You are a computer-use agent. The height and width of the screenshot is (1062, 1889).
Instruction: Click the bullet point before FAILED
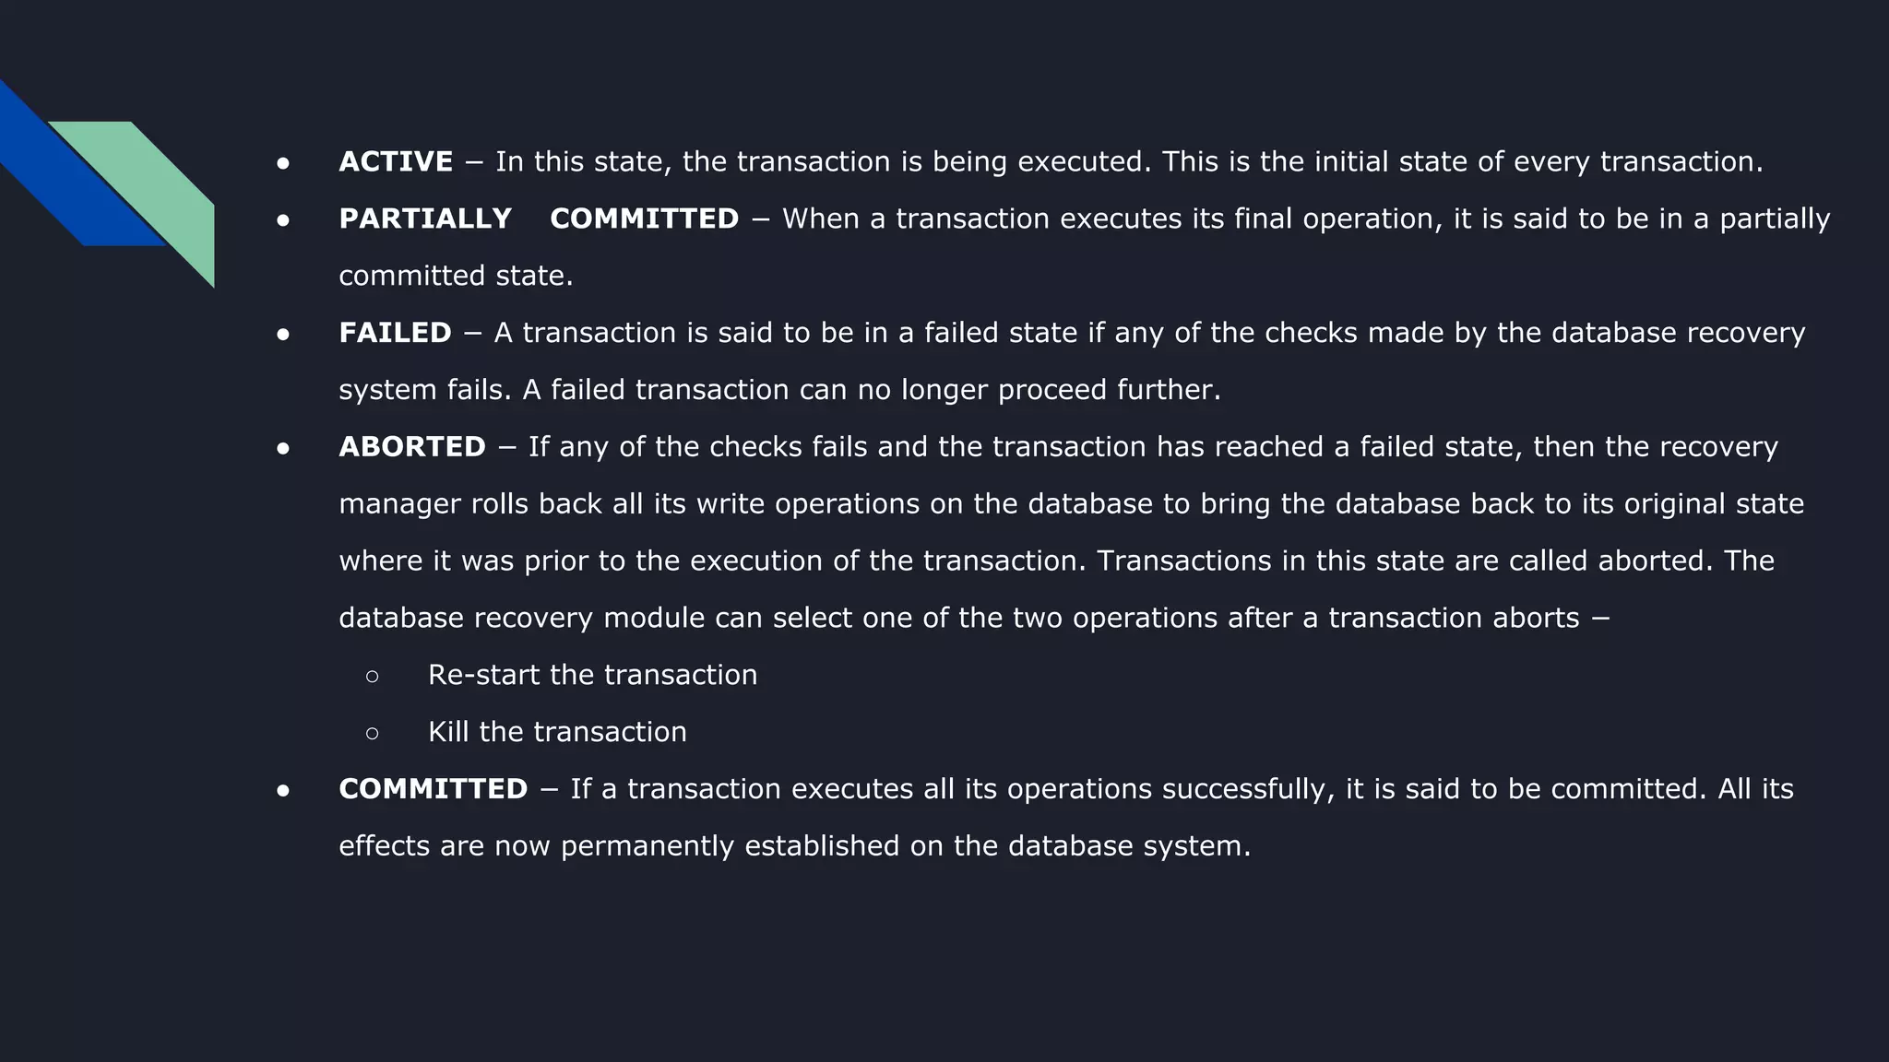coord(283,335)
